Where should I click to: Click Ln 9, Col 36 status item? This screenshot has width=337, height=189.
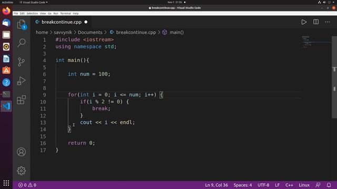point(216,185)
